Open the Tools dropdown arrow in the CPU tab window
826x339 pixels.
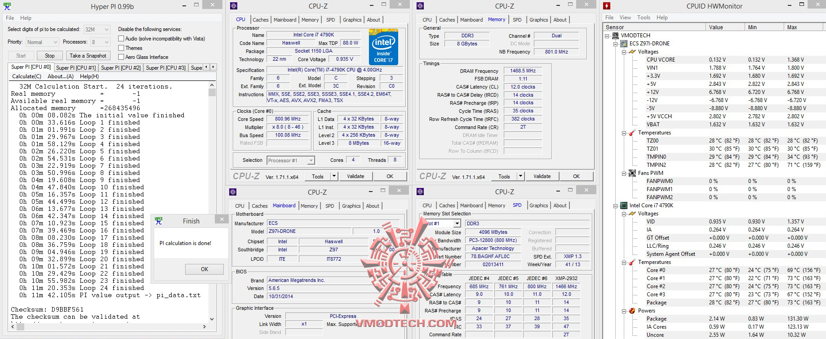334,176
